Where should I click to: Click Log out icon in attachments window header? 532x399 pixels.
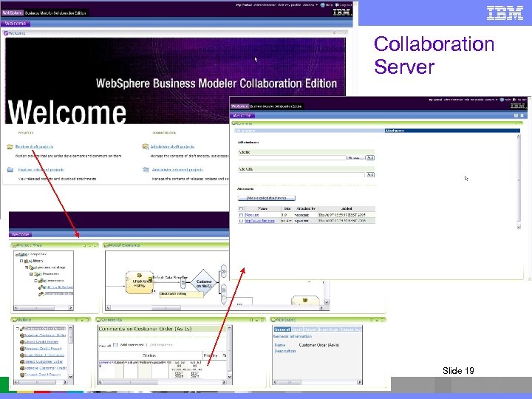pos(515,100)
